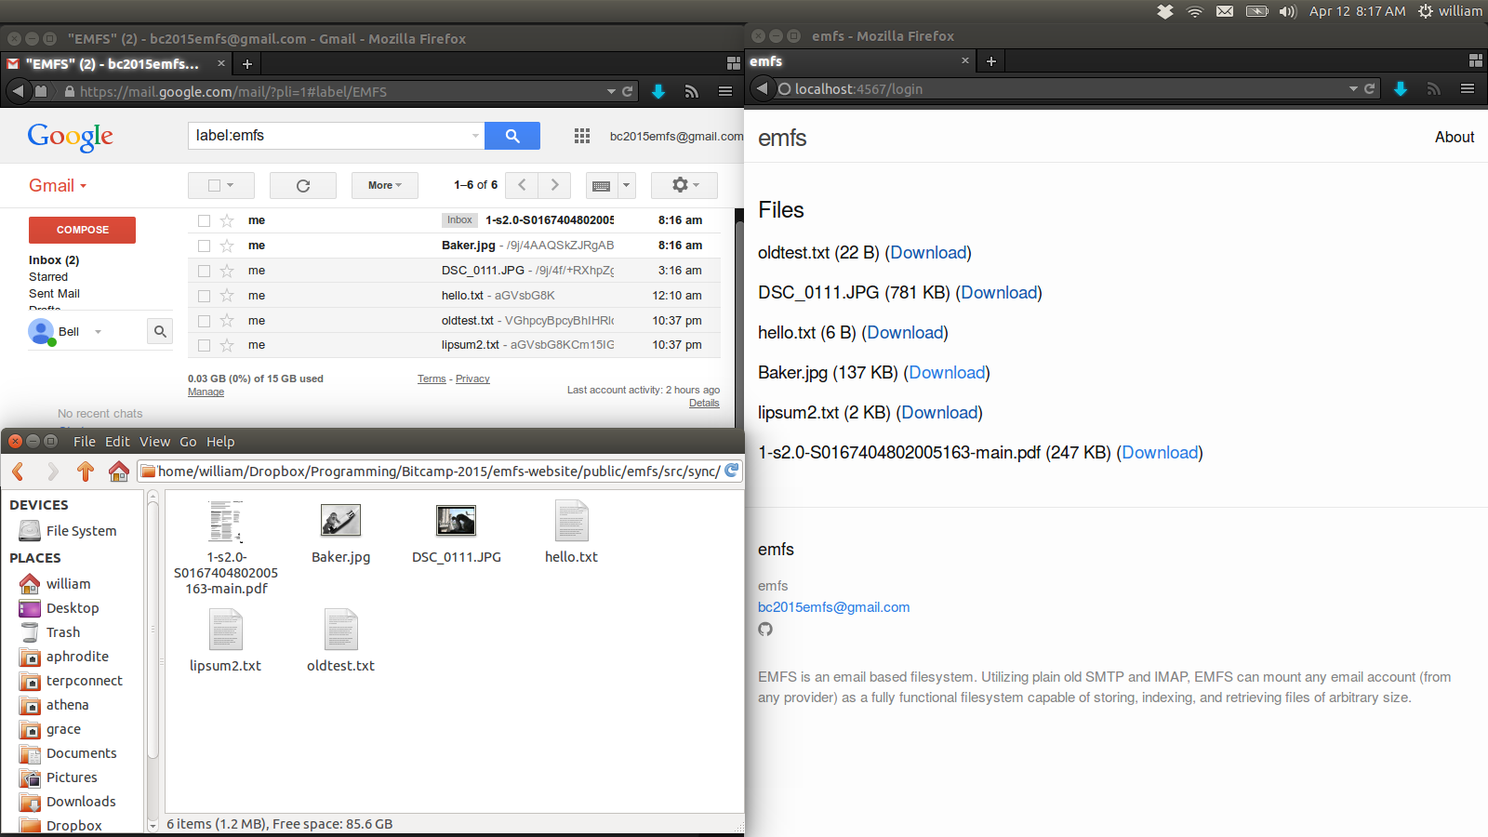Open Go menu in file manager
This screenshot has width=1488, height=837.
click(x=188, y=442)
